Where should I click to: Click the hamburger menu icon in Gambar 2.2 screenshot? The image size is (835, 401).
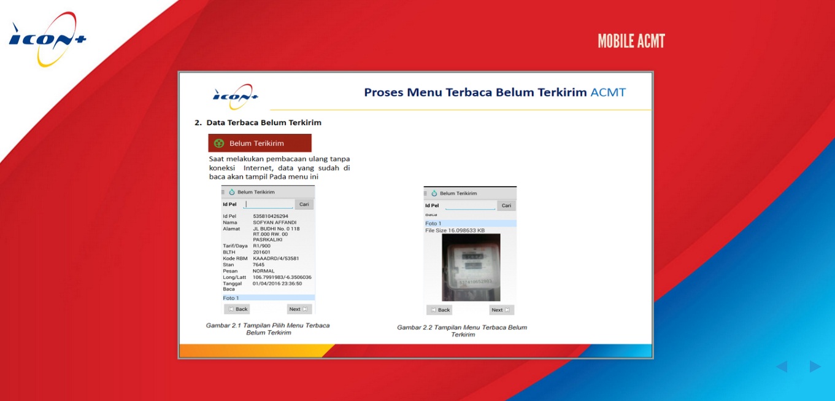click(x=426, y=193)
